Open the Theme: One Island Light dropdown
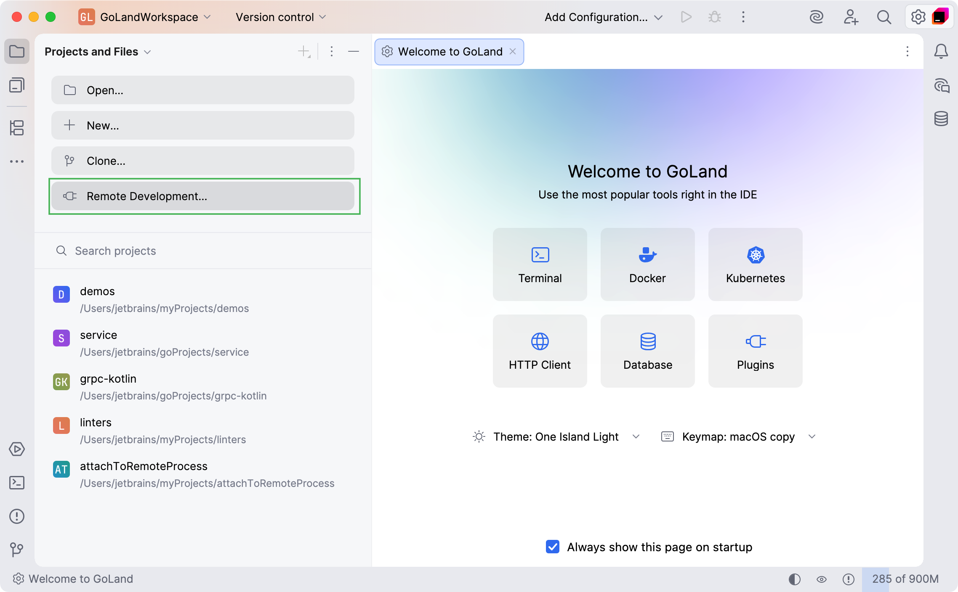 [x=636, y=436]
